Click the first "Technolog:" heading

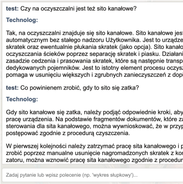(x=22, y=20)
